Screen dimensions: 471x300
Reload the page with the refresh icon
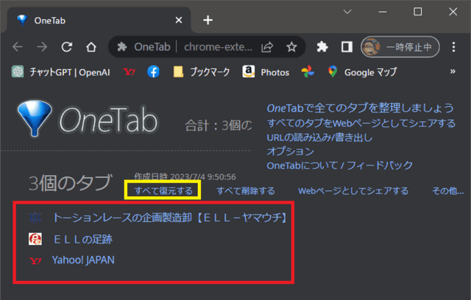pos(66,47)
